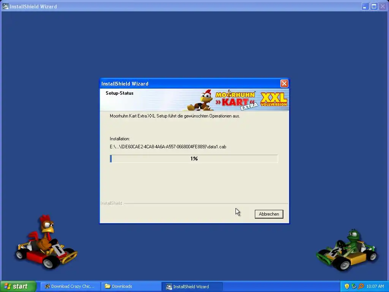
Task: Click the folder icon on Downloads taskbar button
Action: click(x=108, y=286)
